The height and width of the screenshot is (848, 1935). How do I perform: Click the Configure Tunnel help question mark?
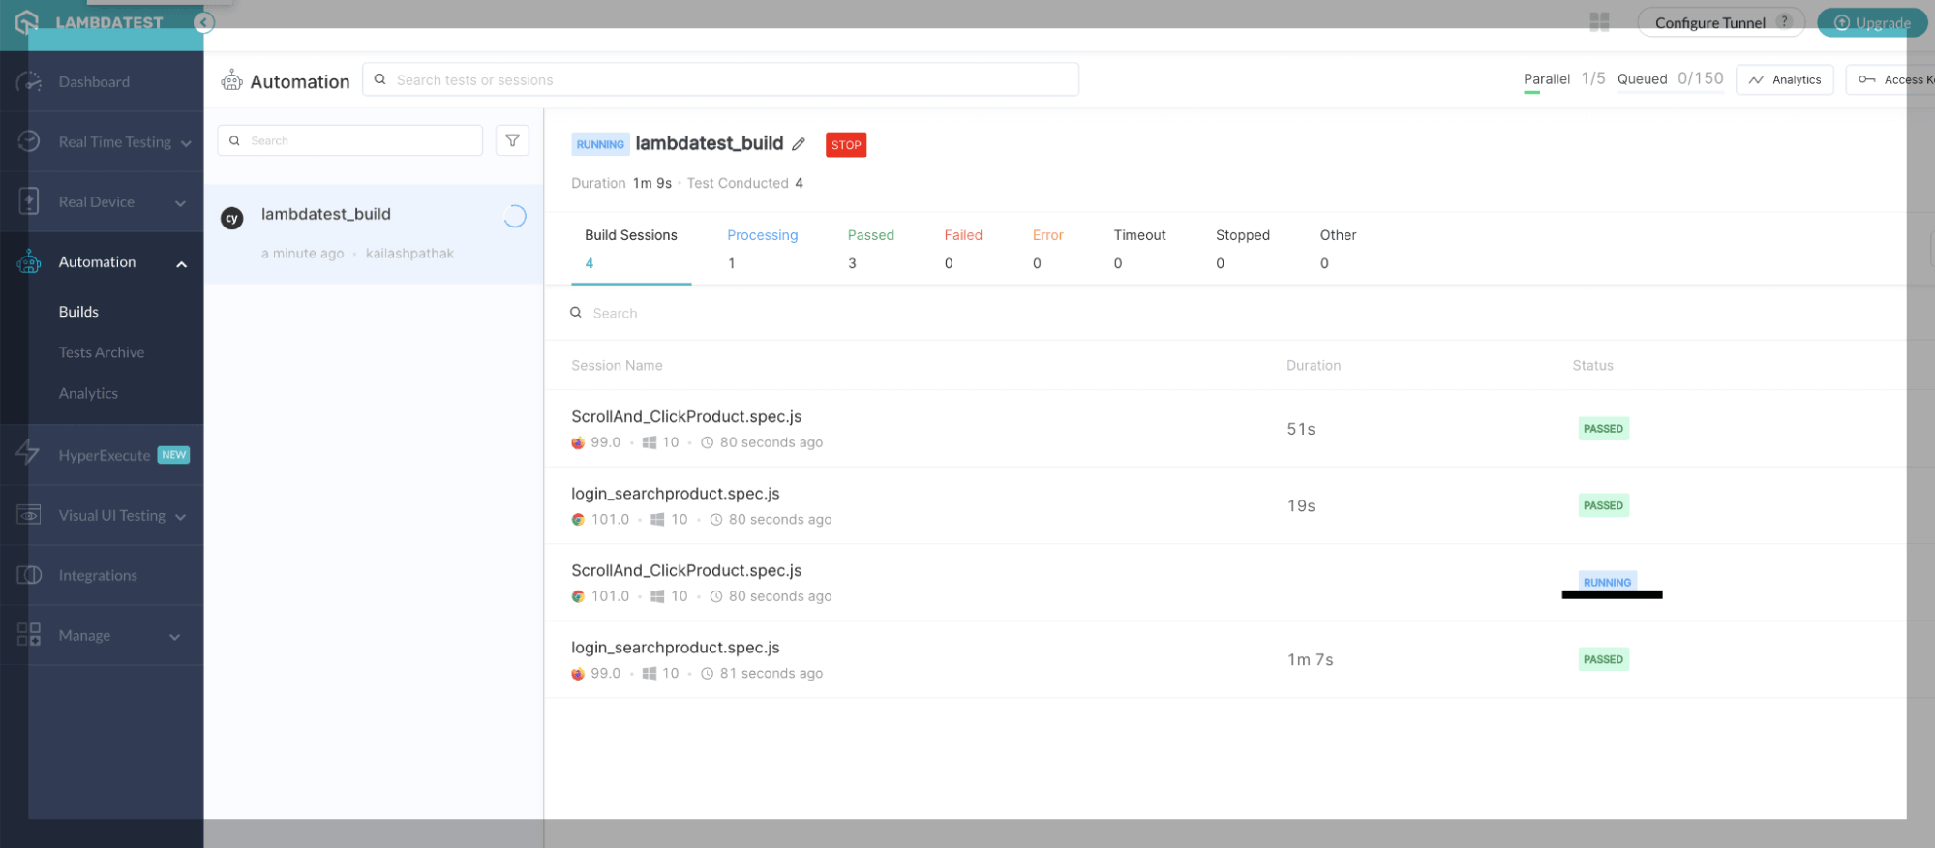click(x=1784, y=21)
